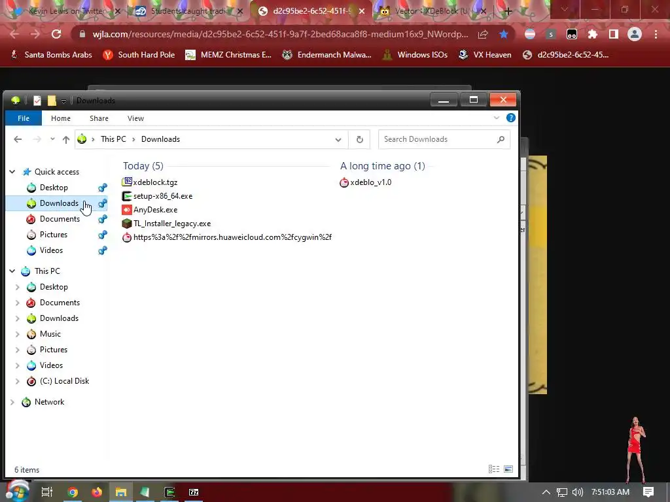The image size is (670, 502).
Task: Select Pictures in Quick access
Action: coord(54,235)
